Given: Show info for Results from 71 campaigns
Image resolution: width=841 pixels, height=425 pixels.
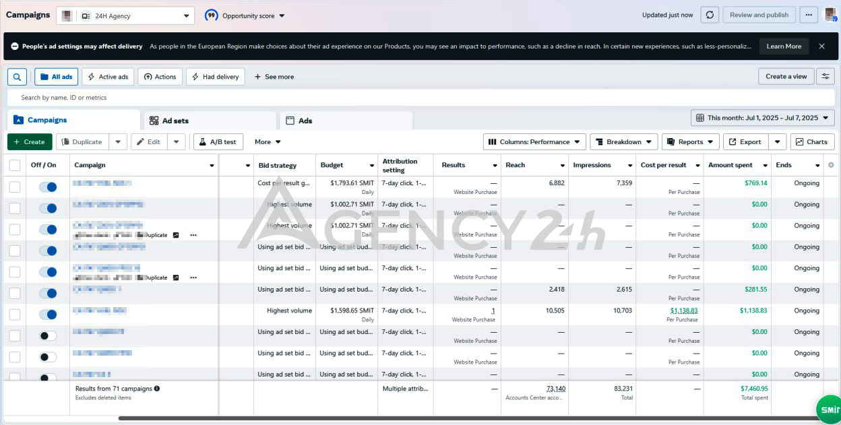Looking at the screenshot, I should (157, 389).
